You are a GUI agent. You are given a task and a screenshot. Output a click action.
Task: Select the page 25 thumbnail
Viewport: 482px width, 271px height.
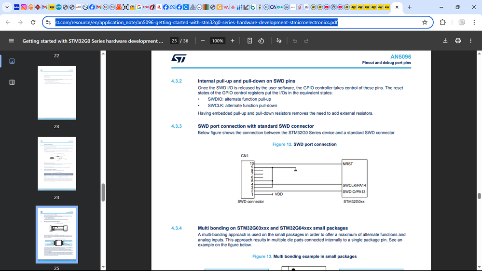pyautogui.click(x=56, y=235)
